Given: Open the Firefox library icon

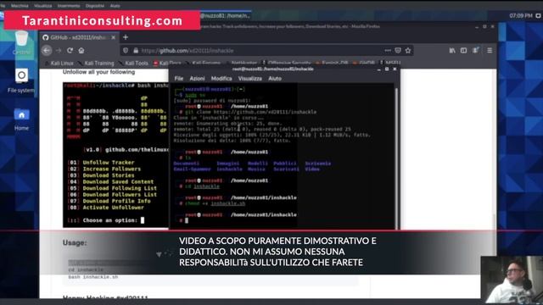Looking at the screenshot, I should pyautogui.click(x=452, y=51).
